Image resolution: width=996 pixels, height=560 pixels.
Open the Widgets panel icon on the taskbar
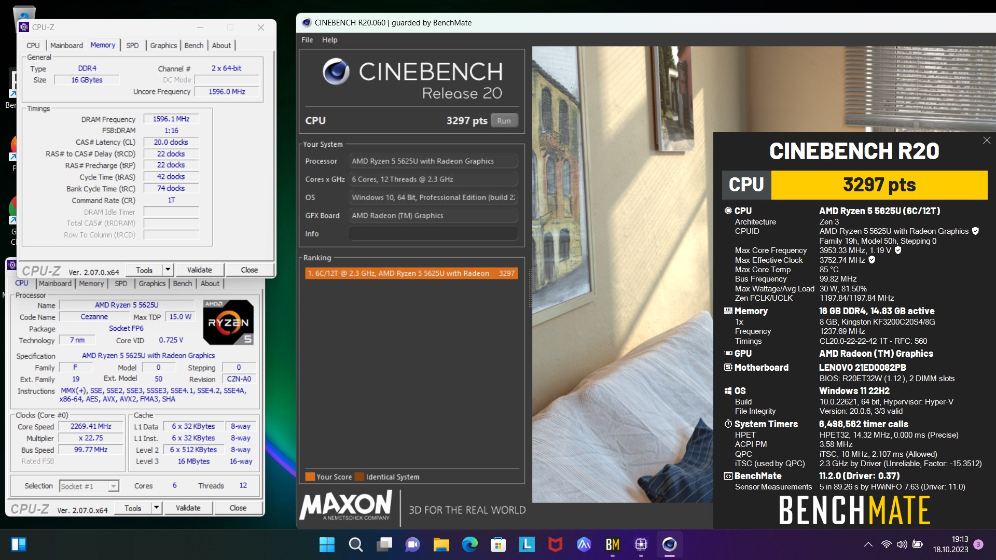[x=19, y=544]
